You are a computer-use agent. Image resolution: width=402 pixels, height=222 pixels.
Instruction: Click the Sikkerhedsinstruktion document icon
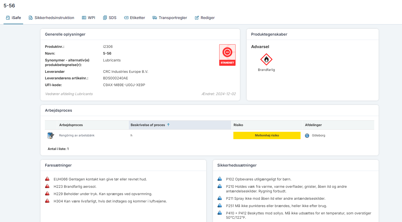[31, 18]
